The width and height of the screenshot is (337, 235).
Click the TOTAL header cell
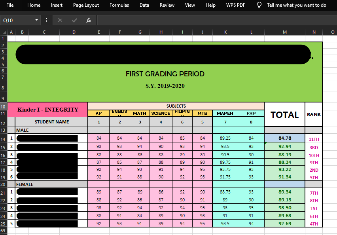284,115
